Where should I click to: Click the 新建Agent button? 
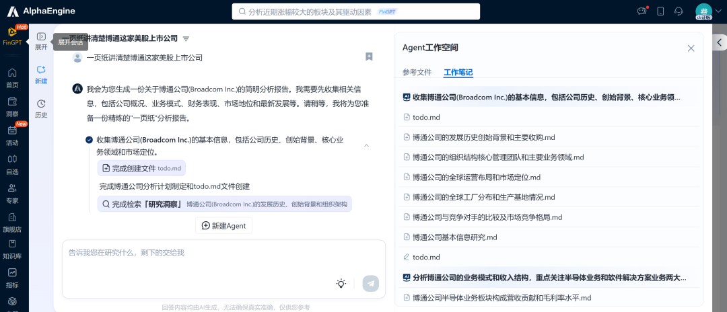223,226
